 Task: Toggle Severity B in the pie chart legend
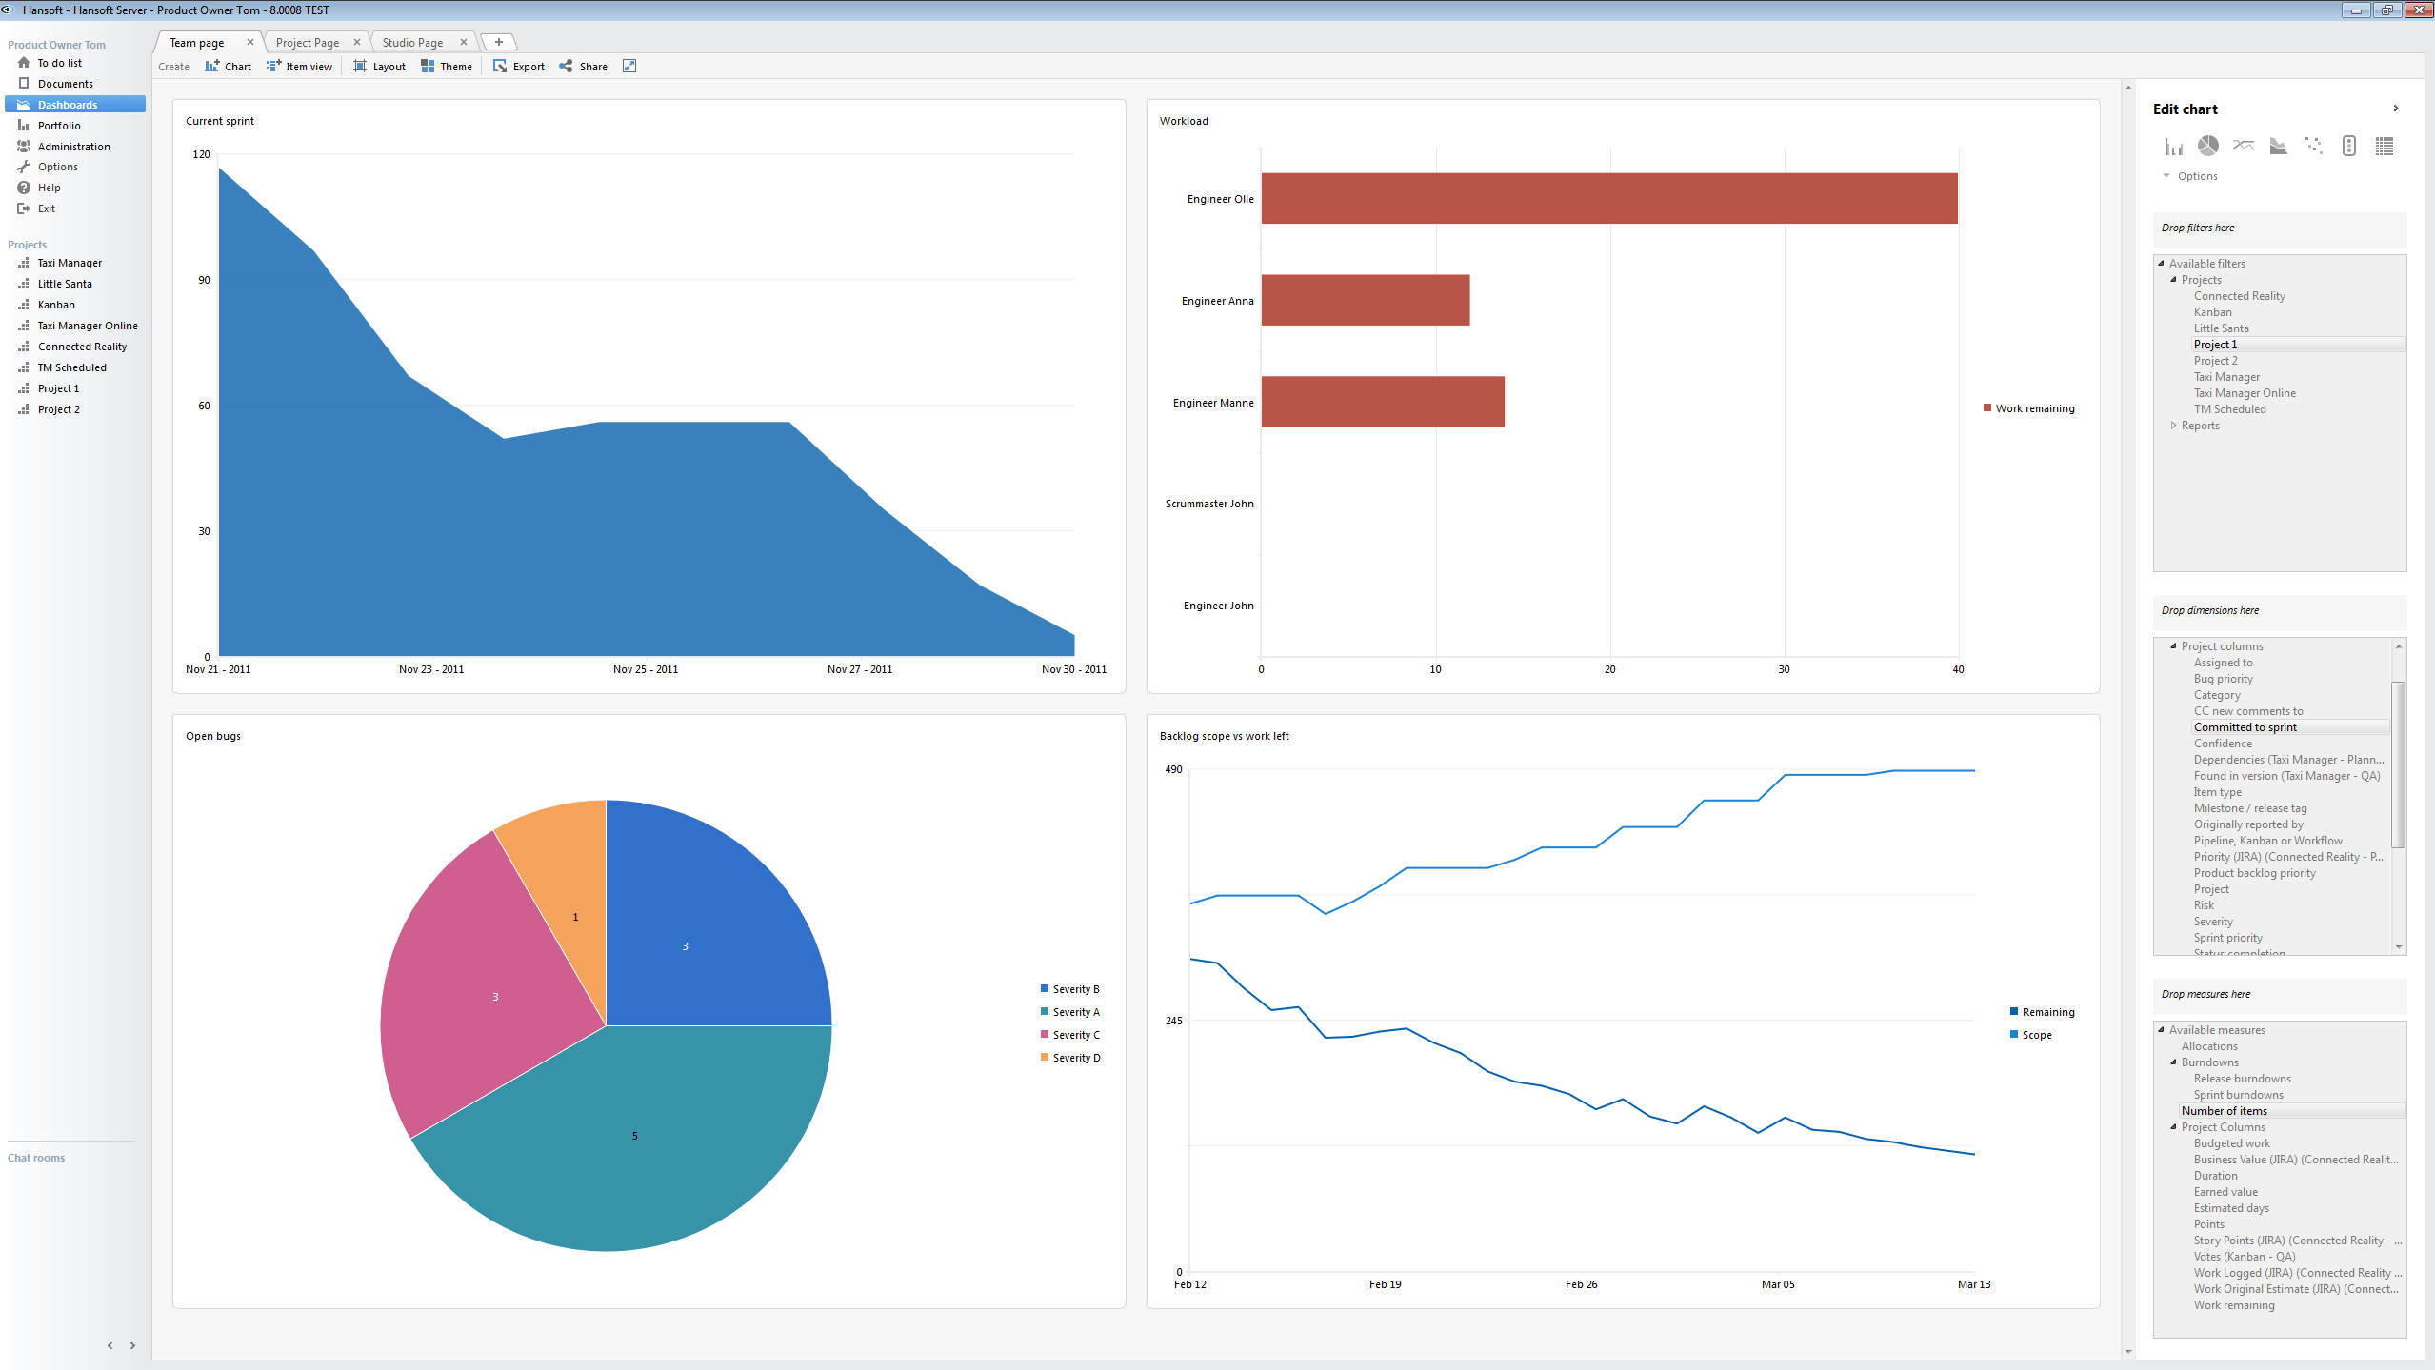click(x=1070, y=988)
